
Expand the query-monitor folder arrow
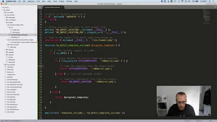click(6, 45)
